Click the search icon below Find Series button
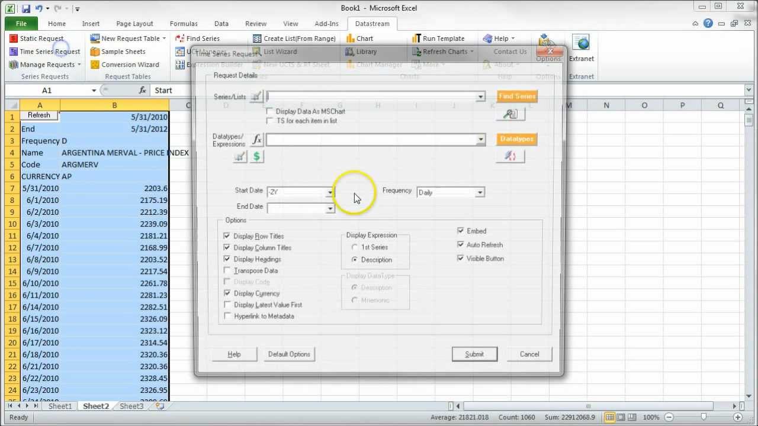Viewport: 758px width, 426px height. (x=510, y=114)
